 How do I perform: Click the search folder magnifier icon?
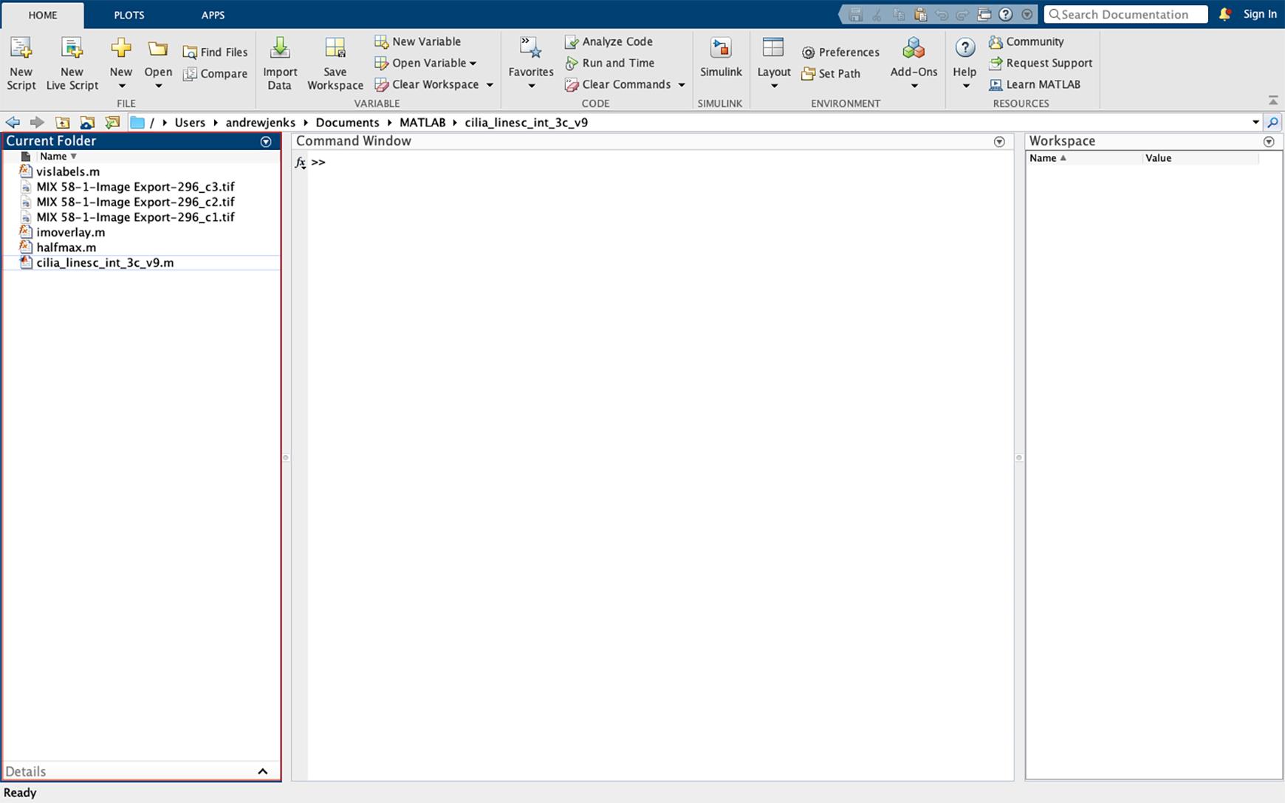tap(1272, 122)
